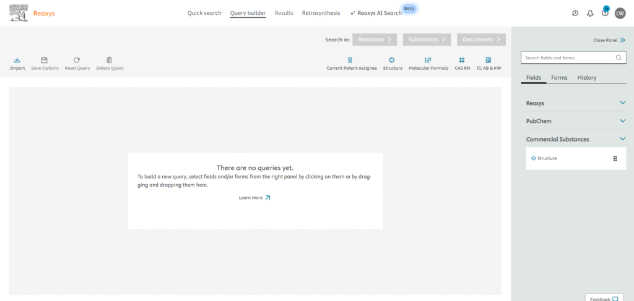Open the notifications bell
The width and height of the screenshot is (634, 301).
[590, 13]
